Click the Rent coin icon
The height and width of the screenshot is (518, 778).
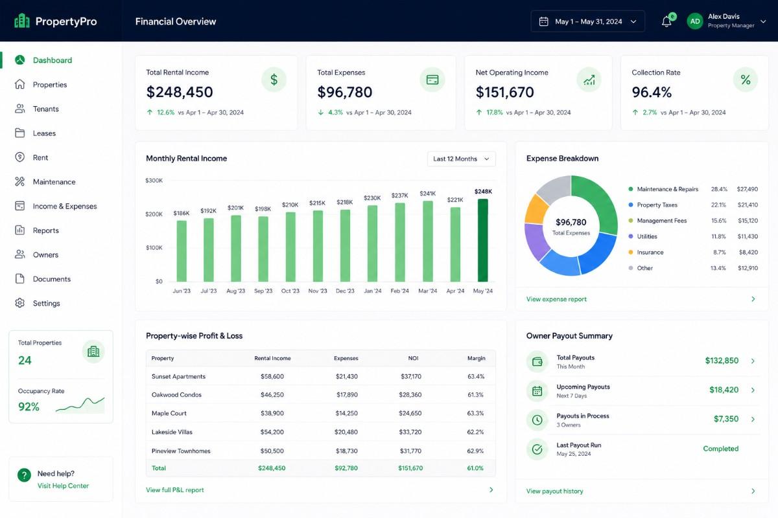pos(20,157)
